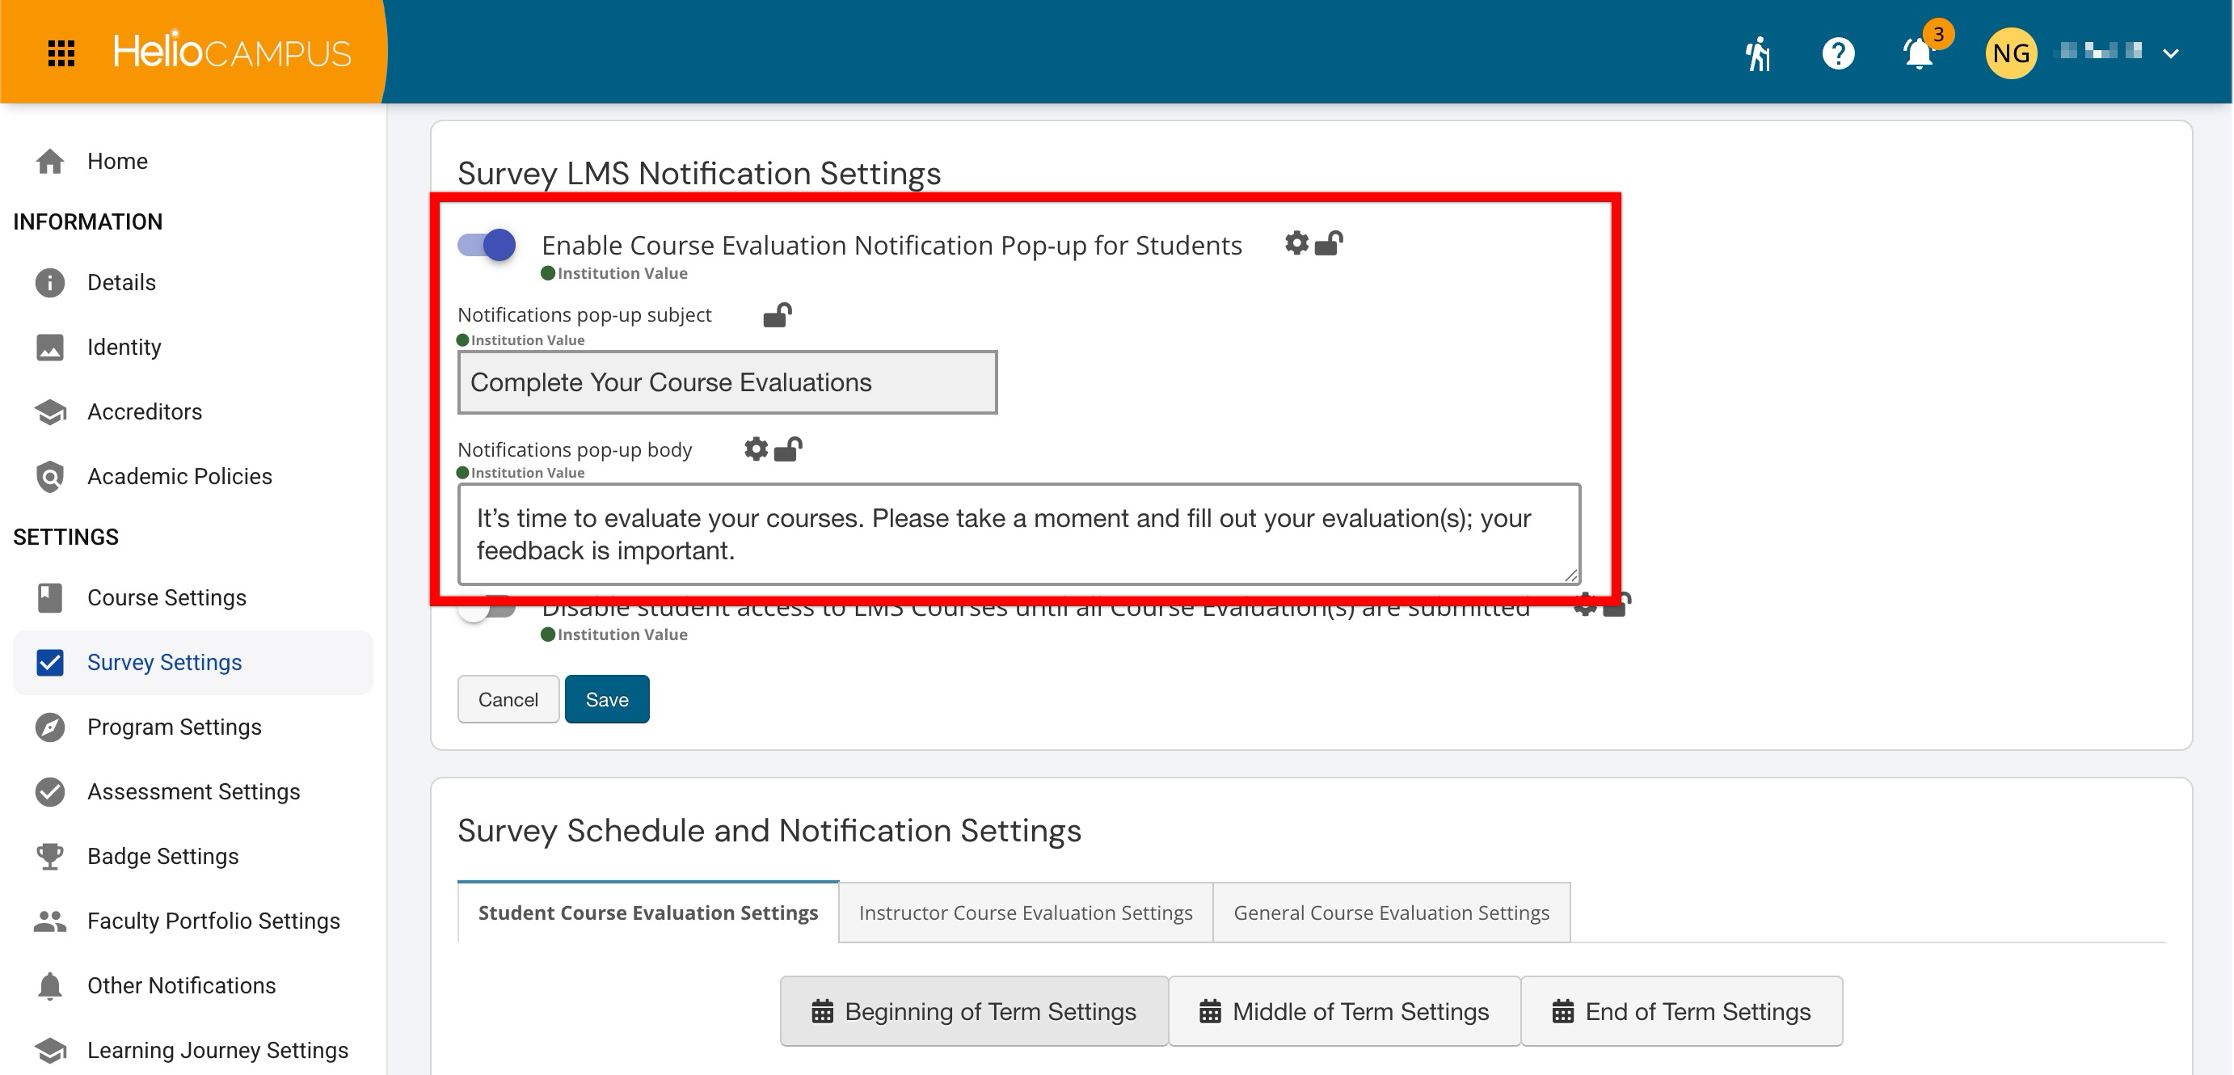Screen dimensions: 2234x1075
Task: Switch to Instructor Course Evaluation Settings tab
Action: coord(1026,913)
